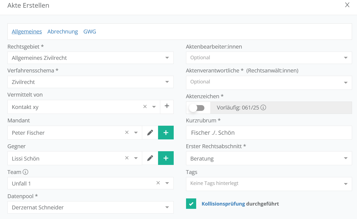357x219 pixels.
Task: Expand the Erster Rechtsabschnitt dropdown
Action: [x=345, y=159]
